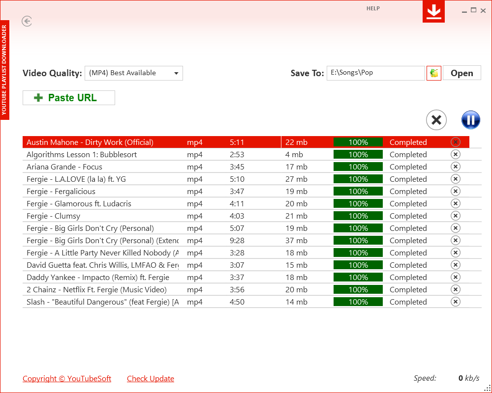Remove 2 Chainz - Netflix row

tap(455, 289)
